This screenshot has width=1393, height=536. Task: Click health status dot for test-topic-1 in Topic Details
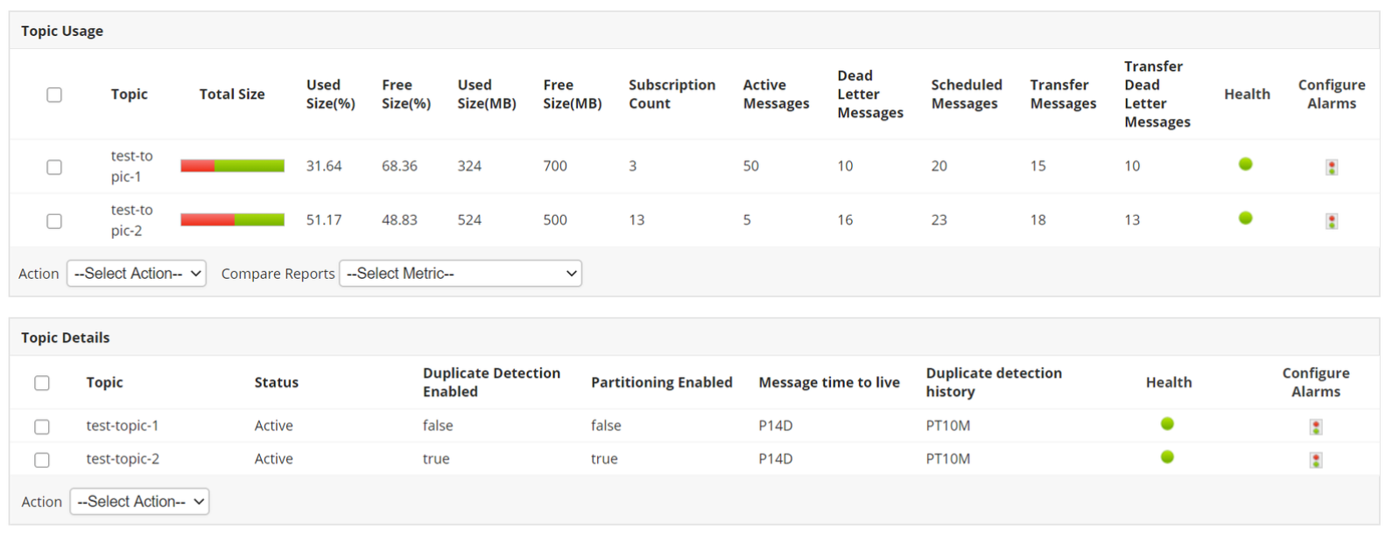click(1167, 424)
